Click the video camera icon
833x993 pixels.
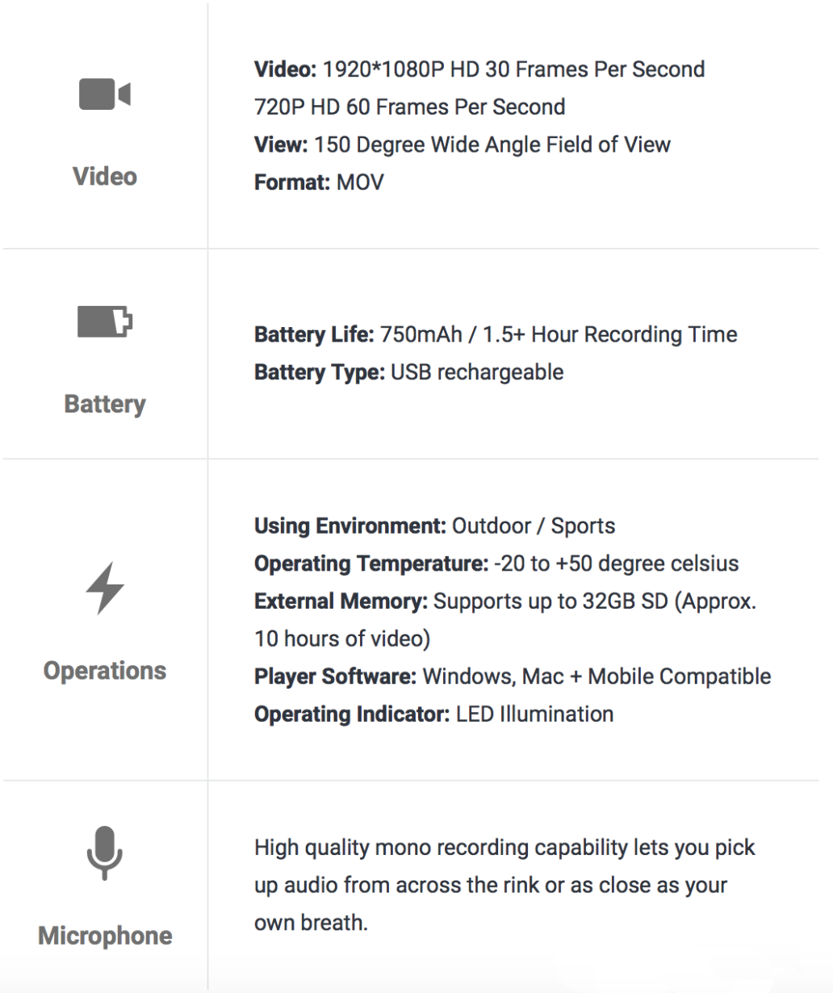104,94
